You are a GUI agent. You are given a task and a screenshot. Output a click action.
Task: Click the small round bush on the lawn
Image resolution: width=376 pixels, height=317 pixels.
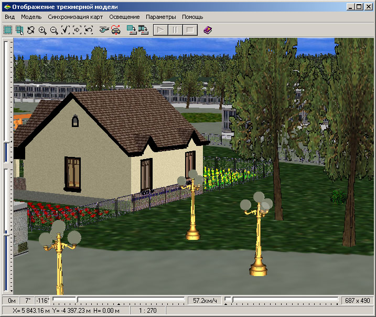338,197
